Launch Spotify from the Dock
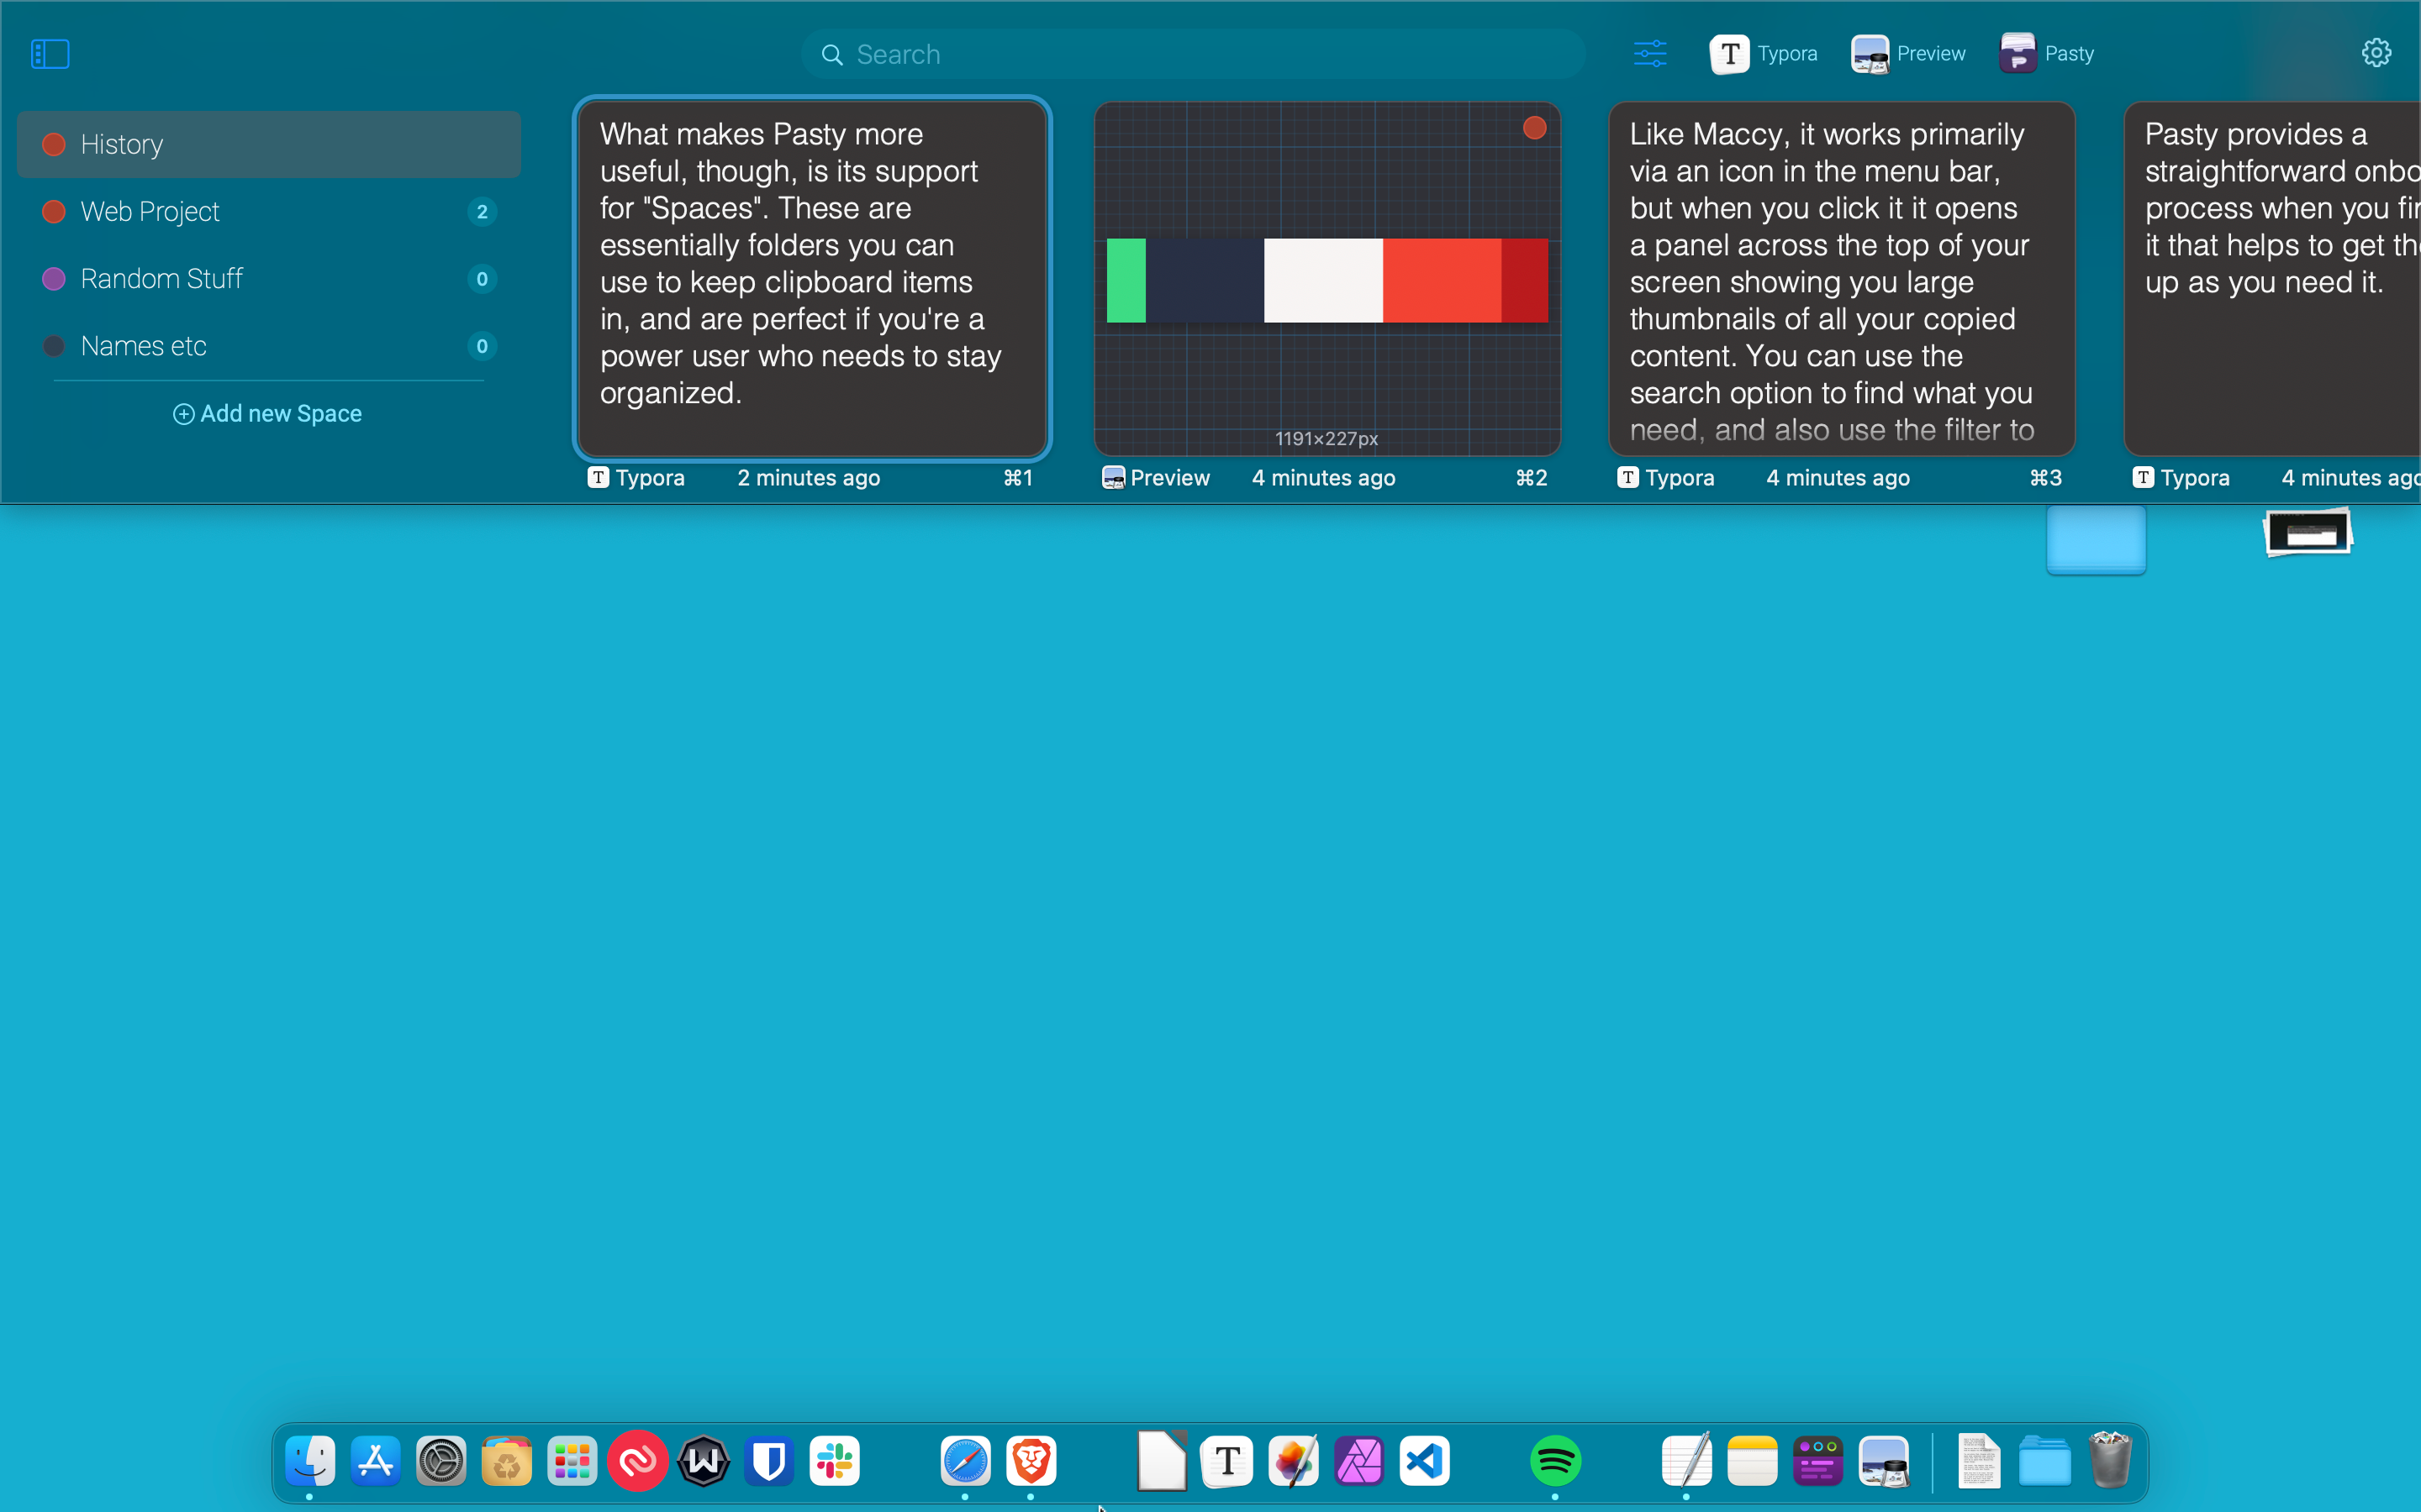 point(1558,1460)
